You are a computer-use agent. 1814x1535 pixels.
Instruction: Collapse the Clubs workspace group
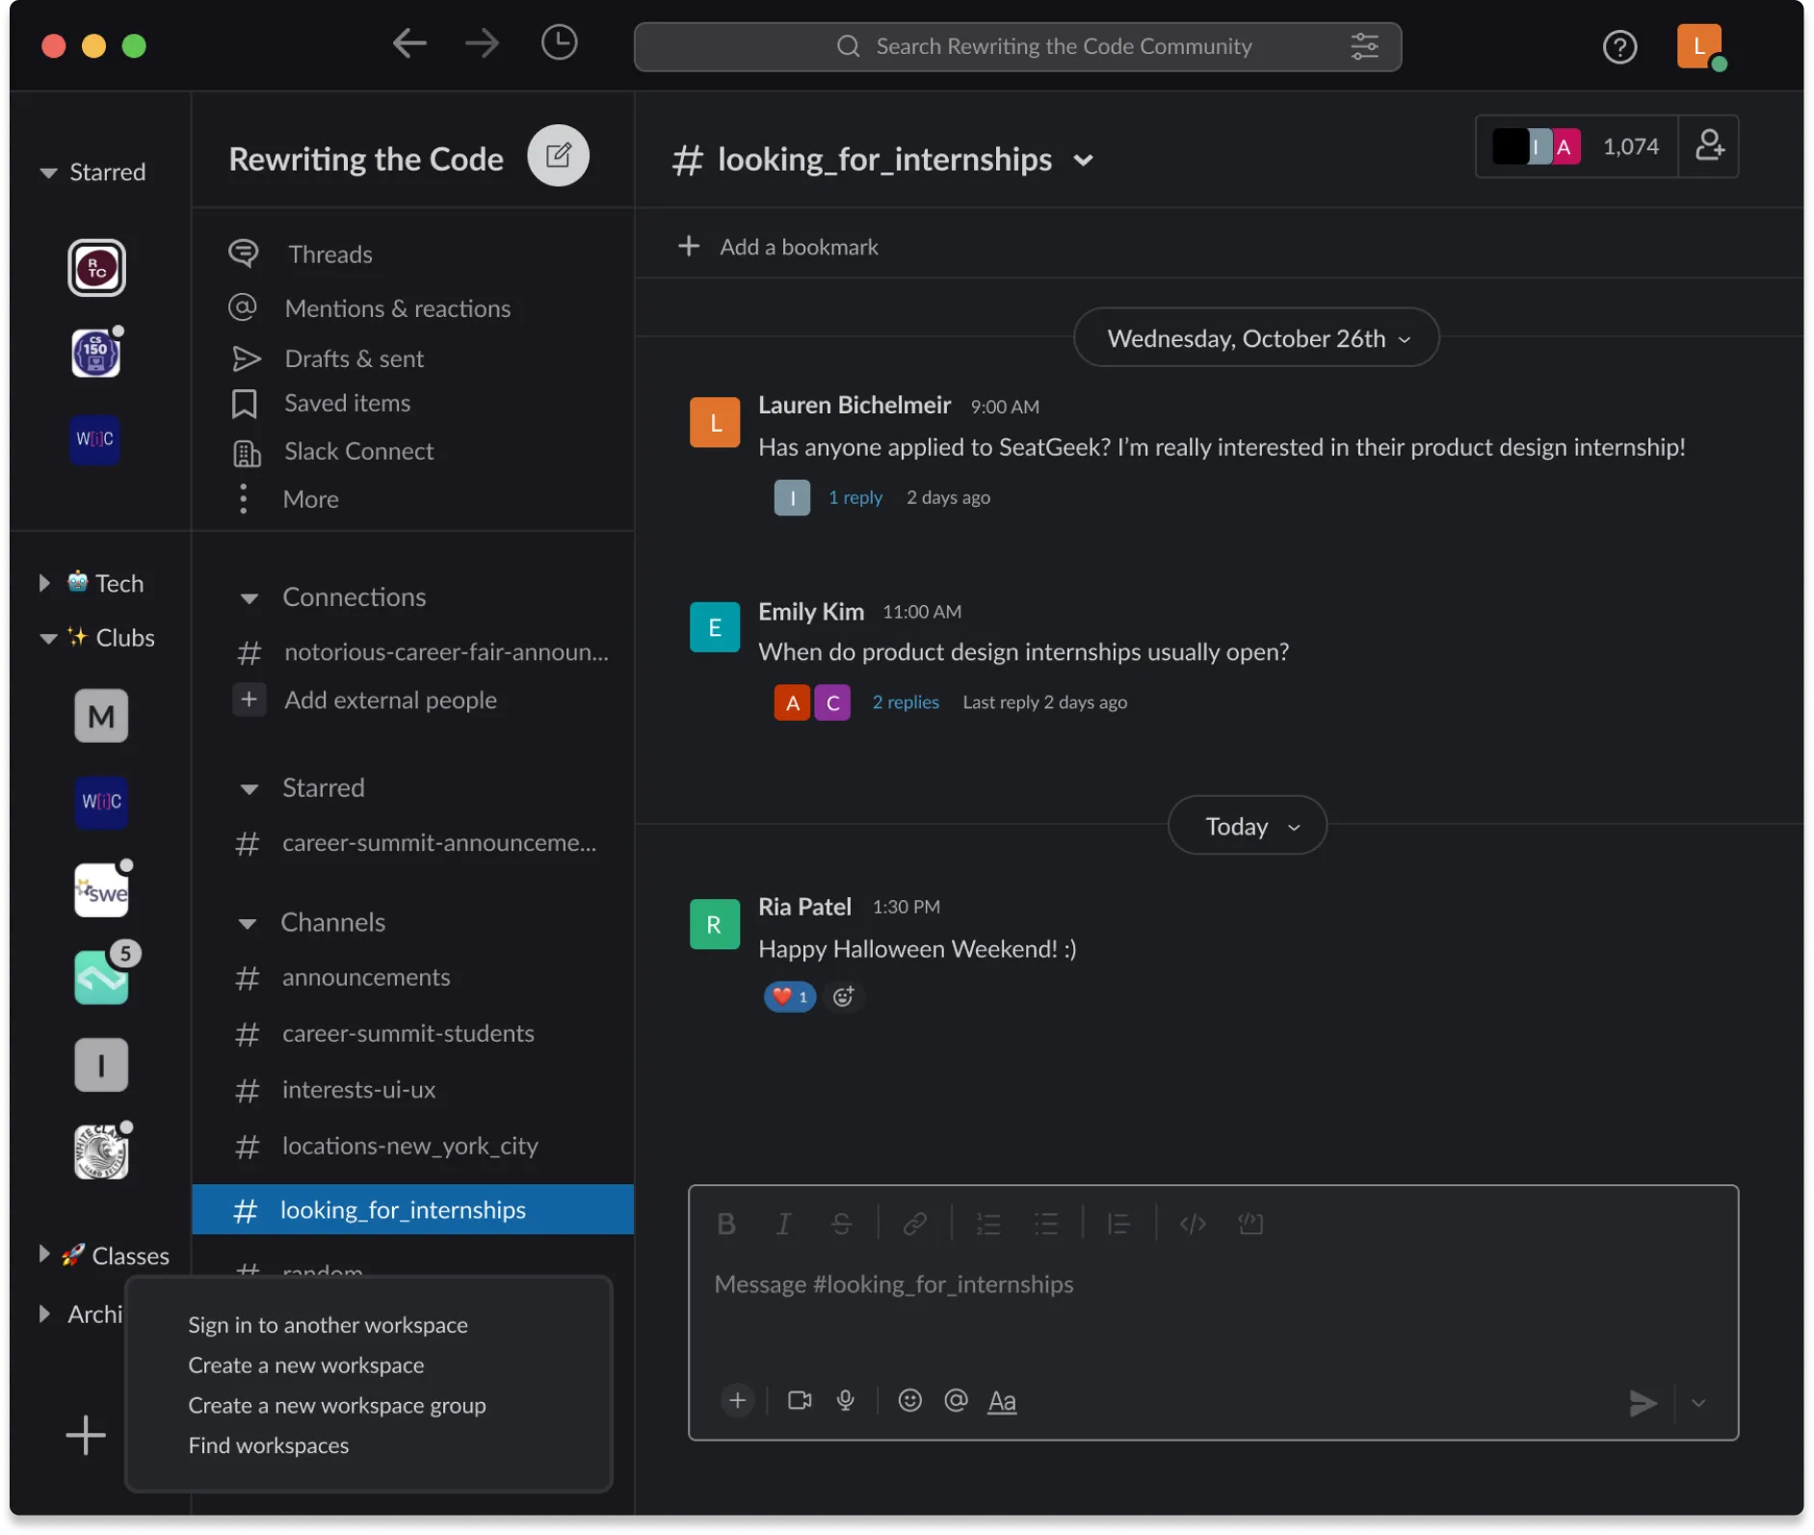point(48,638)
